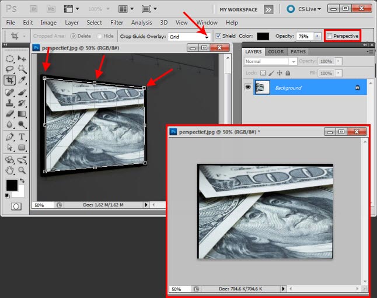Select the Pen tool
Viewport: 377px width, 298px height.
click(x=9, y=136)
